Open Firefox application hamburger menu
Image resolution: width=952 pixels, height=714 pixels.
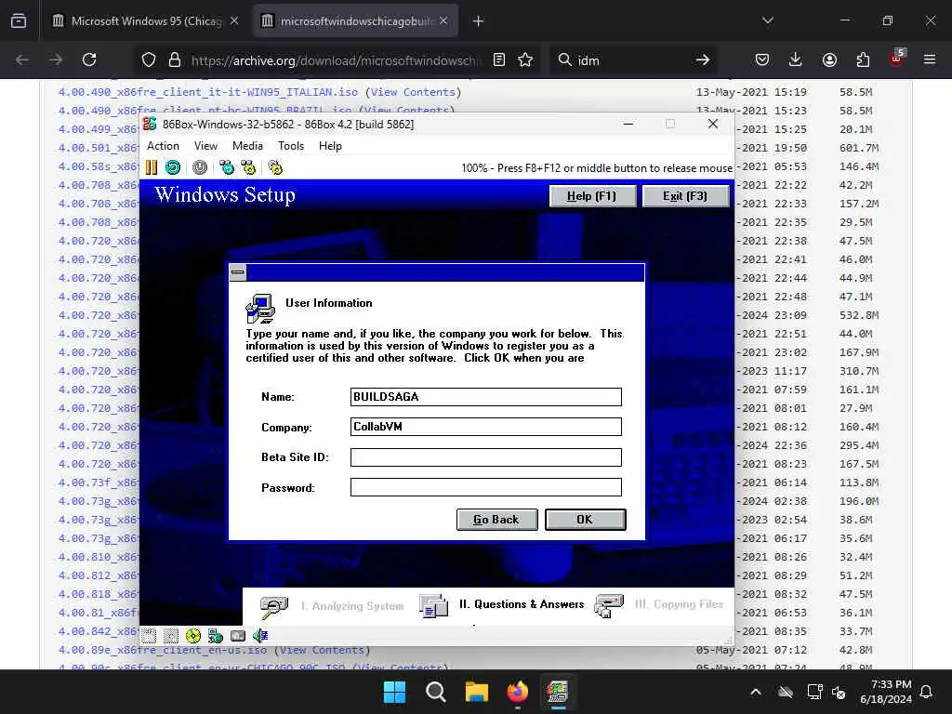pos(930,59)
